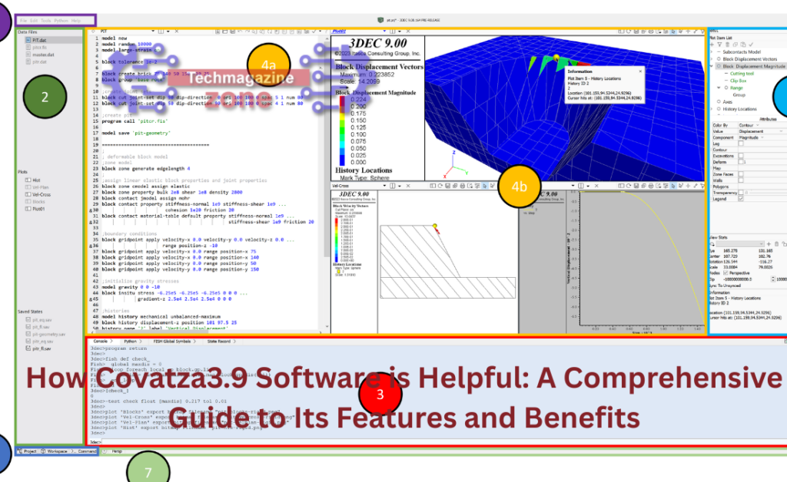Click the refresh icon in Plot01 view toolbar

coord(629,31)
